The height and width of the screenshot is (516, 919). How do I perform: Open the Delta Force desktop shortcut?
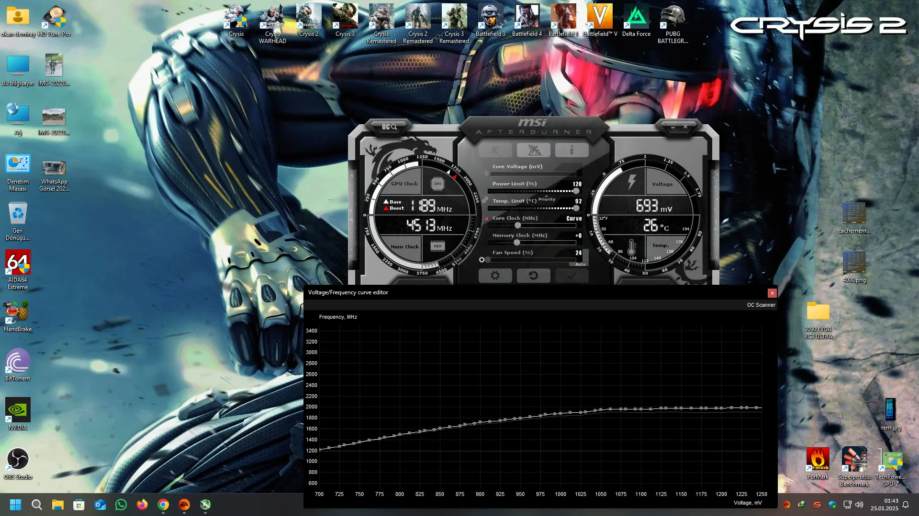click(x=636, y=21)
